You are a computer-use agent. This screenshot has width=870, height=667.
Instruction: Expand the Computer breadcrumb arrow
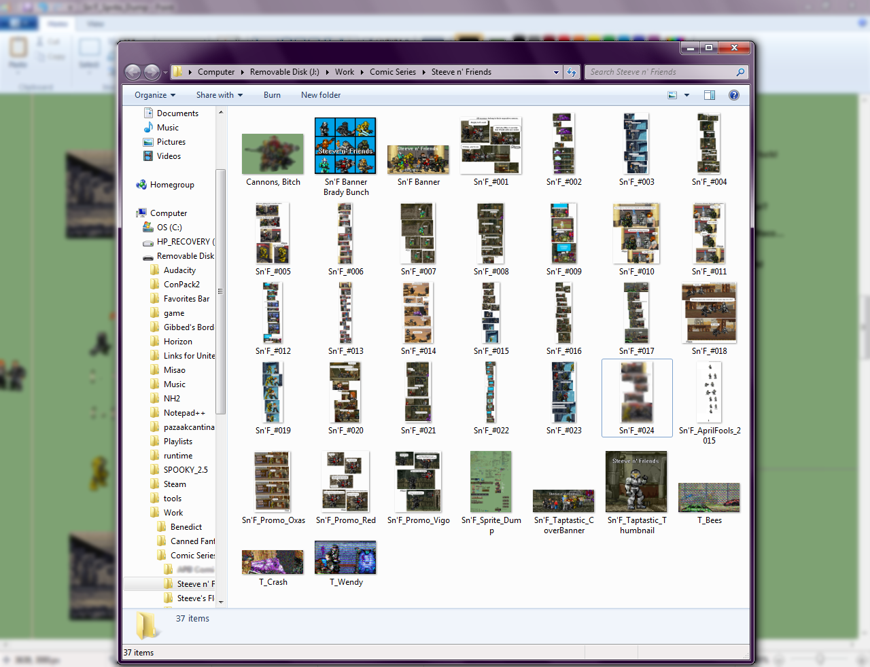242,72
